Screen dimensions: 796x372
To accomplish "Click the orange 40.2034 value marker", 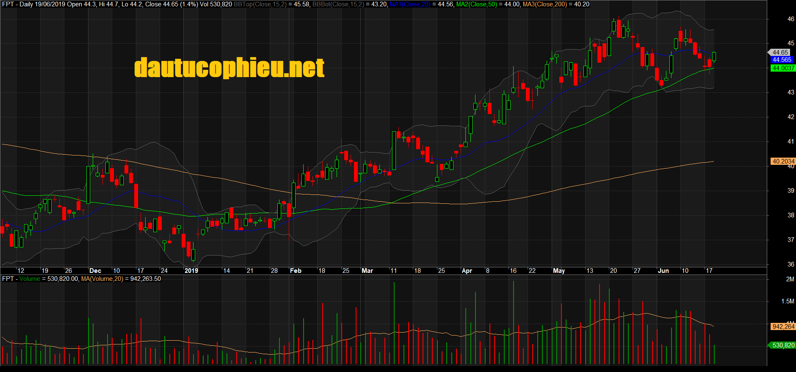I will coord(783,161).
